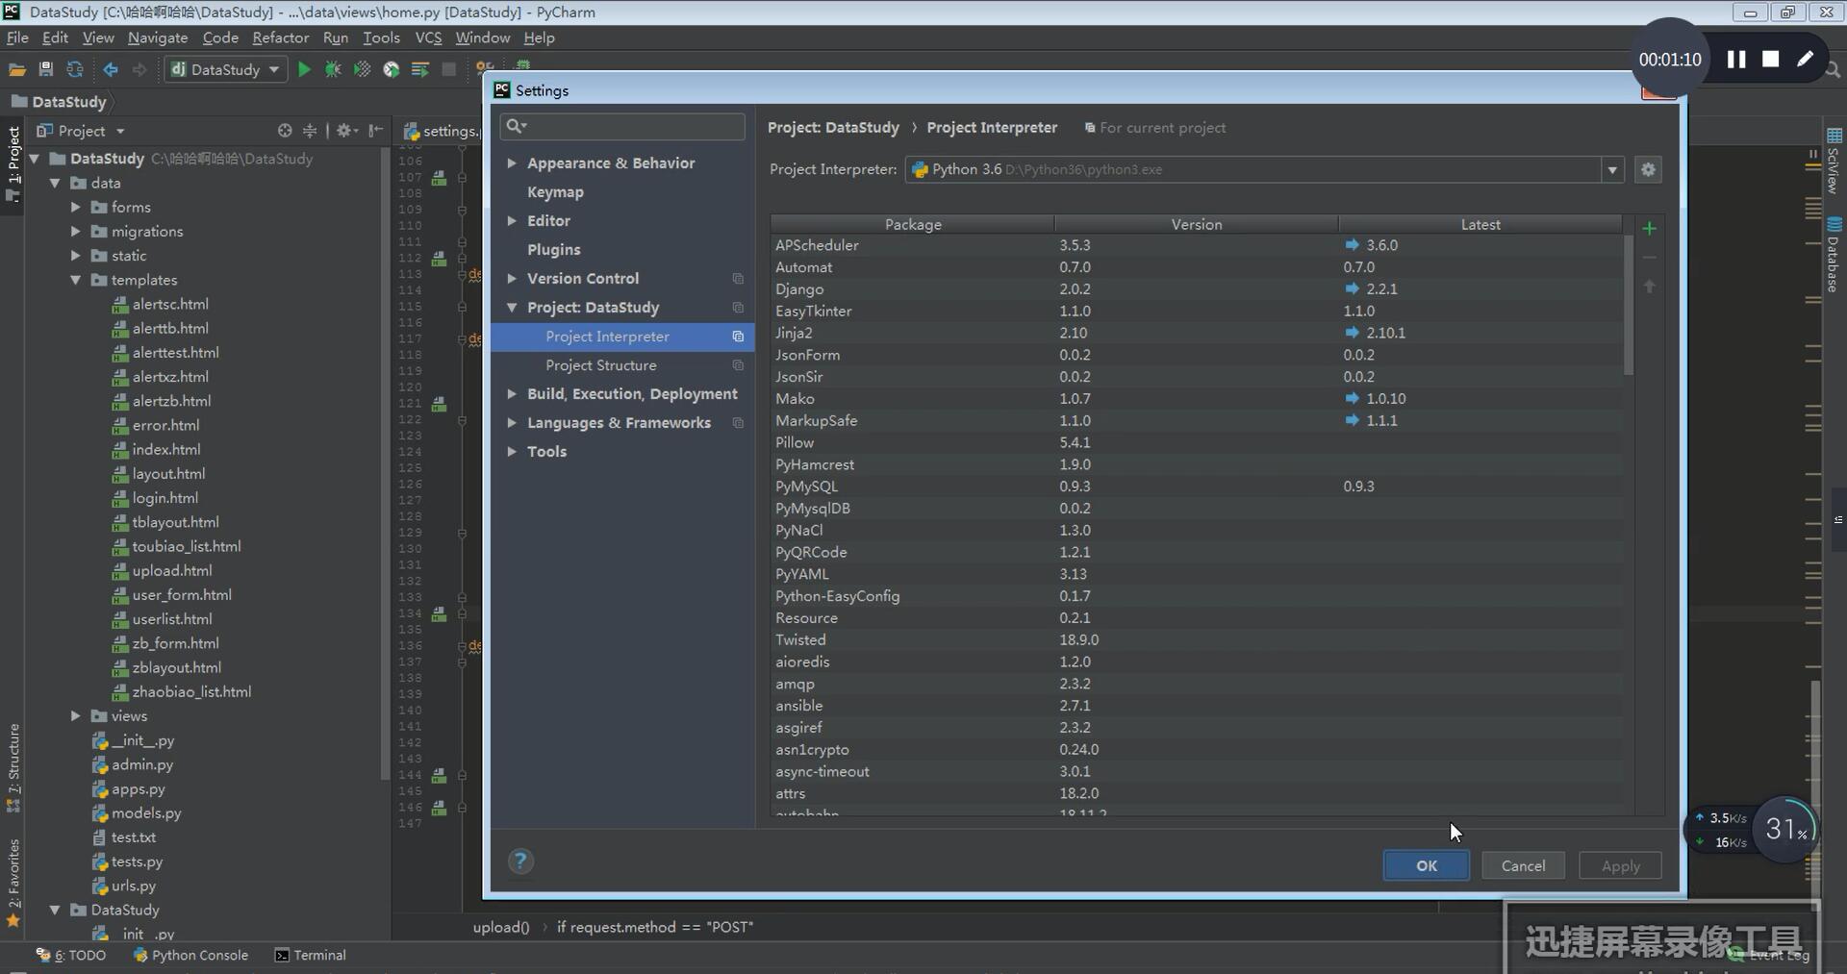1847x974 pixels.
Task: Stop the screen recording
Action: pyautogui.click(x=1770, y=60)
